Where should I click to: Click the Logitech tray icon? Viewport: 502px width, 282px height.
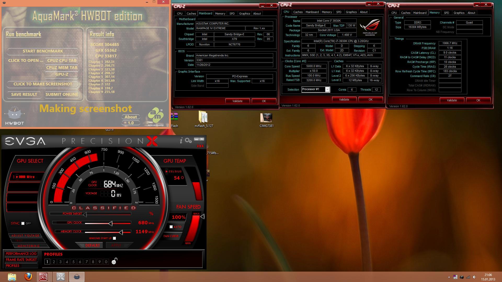462,277
